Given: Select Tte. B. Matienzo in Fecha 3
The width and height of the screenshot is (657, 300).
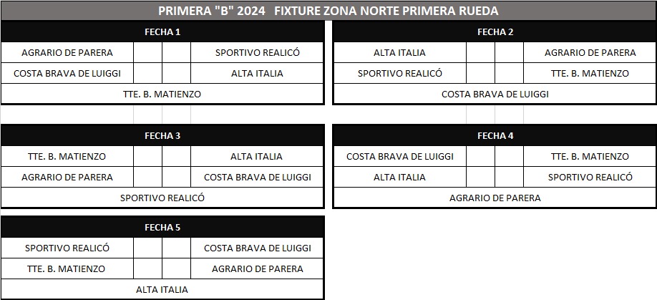Looking at the screenshot, I should click(x=67, y=156).
